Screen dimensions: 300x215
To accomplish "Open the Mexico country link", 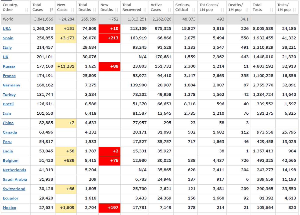I will pyautogui.click(x=9, y=208).
